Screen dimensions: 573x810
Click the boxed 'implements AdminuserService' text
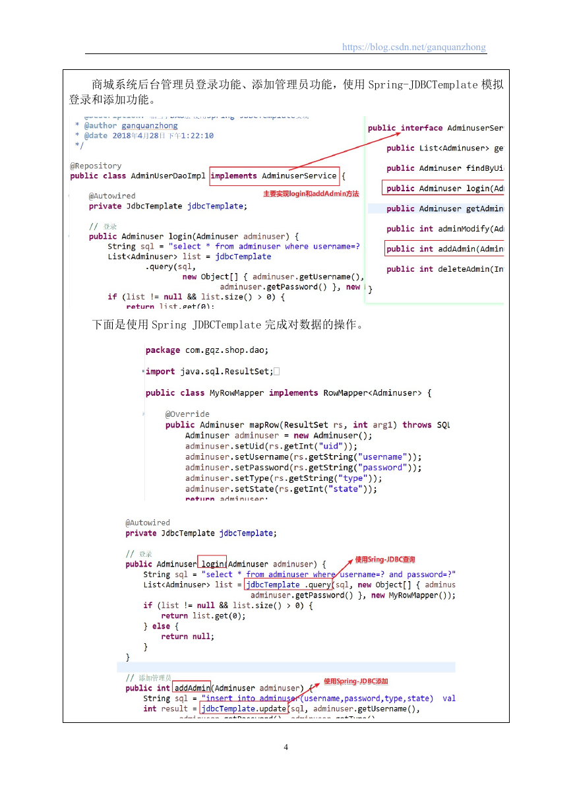[274, 176]
